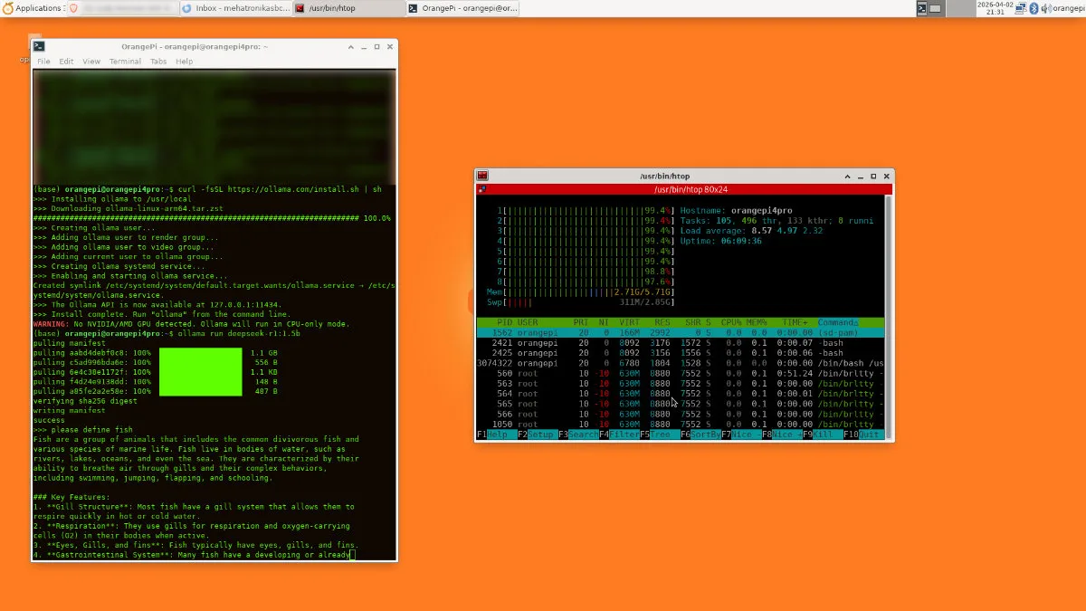Click the terminal icon in OrangePi window title bar
This screenshot has width=1086, height=611.
[39, 46]
